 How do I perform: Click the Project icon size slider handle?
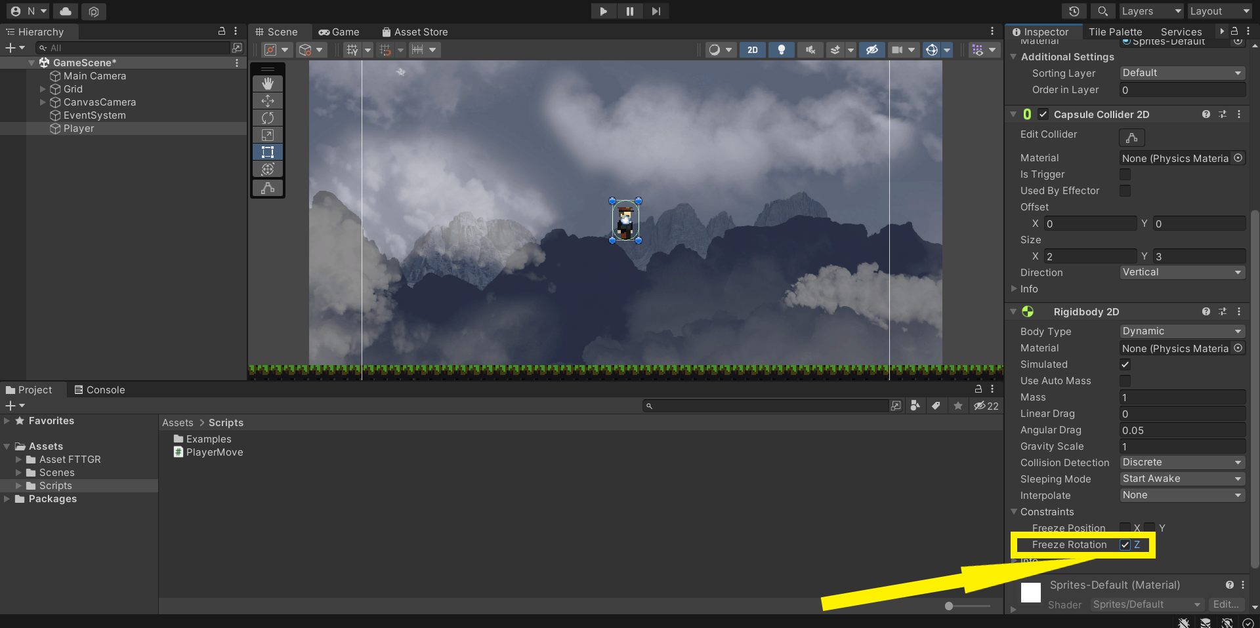pyautogui.click(x=949, y=606)
